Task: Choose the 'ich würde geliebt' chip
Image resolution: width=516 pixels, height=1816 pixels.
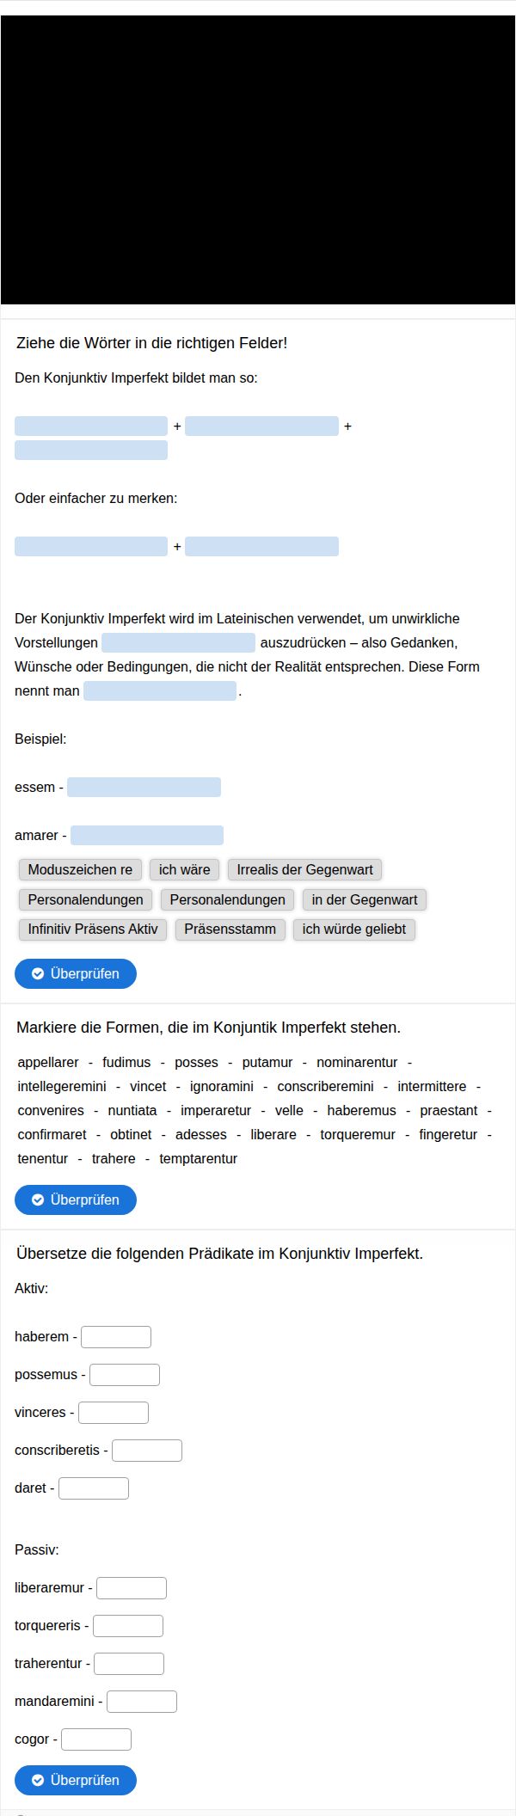Action: (x=354, y=929)
